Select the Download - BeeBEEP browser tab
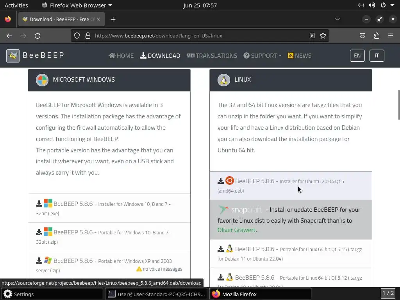The image size is (400, 300). click(x=61, y=19)
